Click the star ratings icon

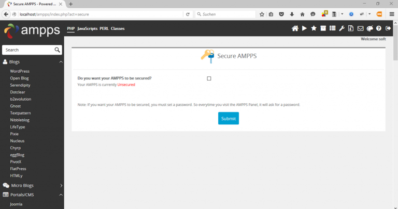(x=314, y=28)
